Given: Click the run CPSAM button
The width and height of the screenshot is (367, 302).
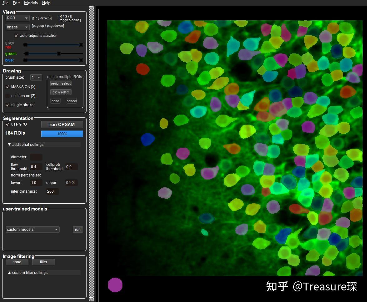Looking at the screenshot, I should pyautogui.click(x=62, y=124).
